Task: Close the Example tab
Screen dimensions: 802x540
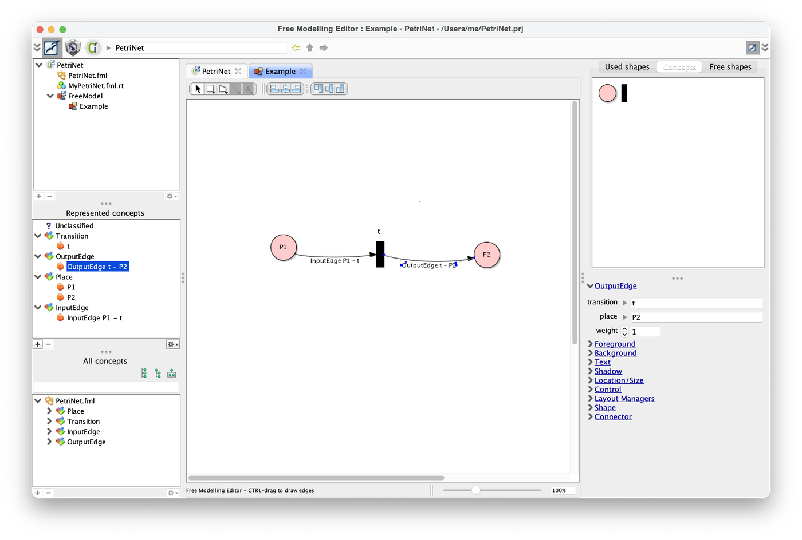Action: pyautogui.click(x=303, y=72)
